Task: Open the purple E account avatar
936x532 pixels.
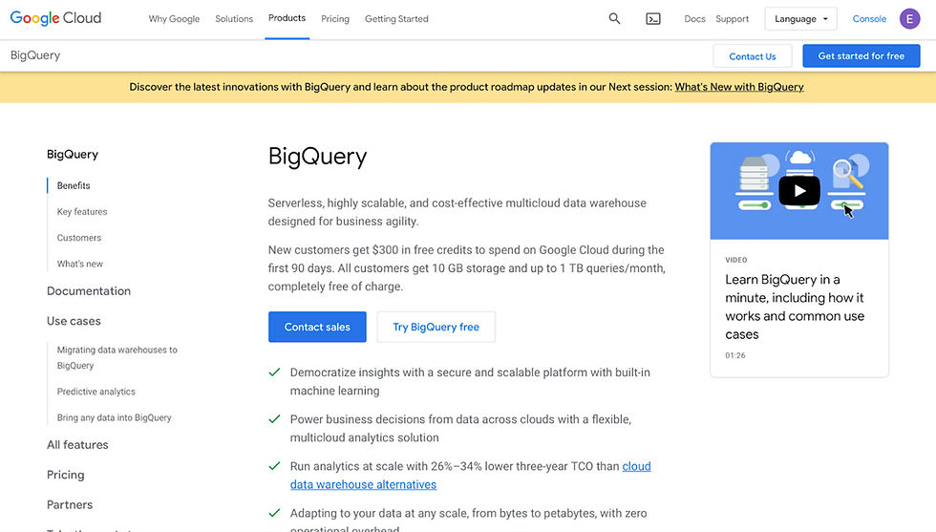Action: tap(909, 18)
